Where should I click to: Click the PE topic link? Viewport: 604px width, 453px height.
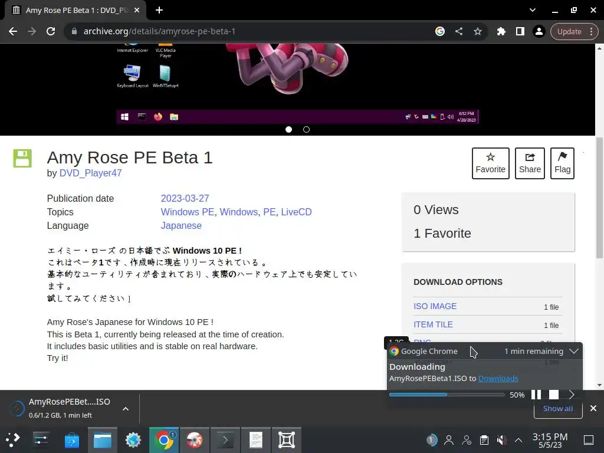[269, 212]
